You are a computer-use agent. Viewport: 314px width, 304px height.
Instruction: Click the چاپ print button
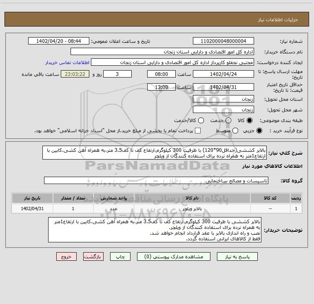[120, 257]
